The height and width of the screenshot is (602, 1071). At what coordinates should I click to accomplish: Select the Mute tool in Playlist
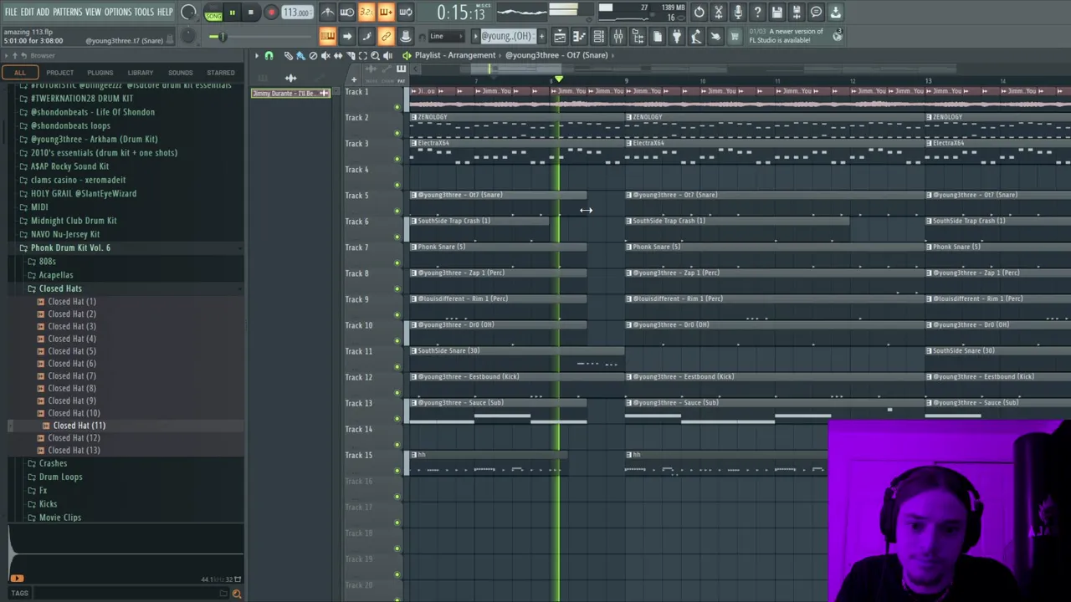pos(325,55)
